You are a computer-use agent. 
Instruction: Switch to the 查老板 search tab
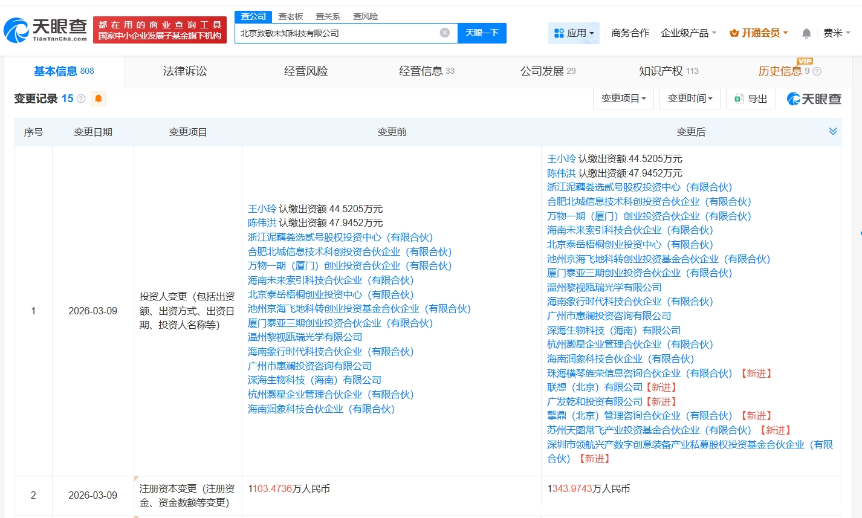290,16
